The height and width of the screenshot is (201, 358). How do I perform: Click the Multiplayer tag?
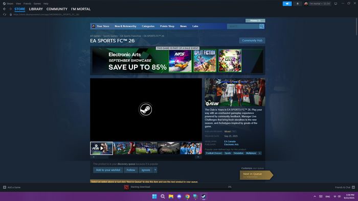click(251, 153)
